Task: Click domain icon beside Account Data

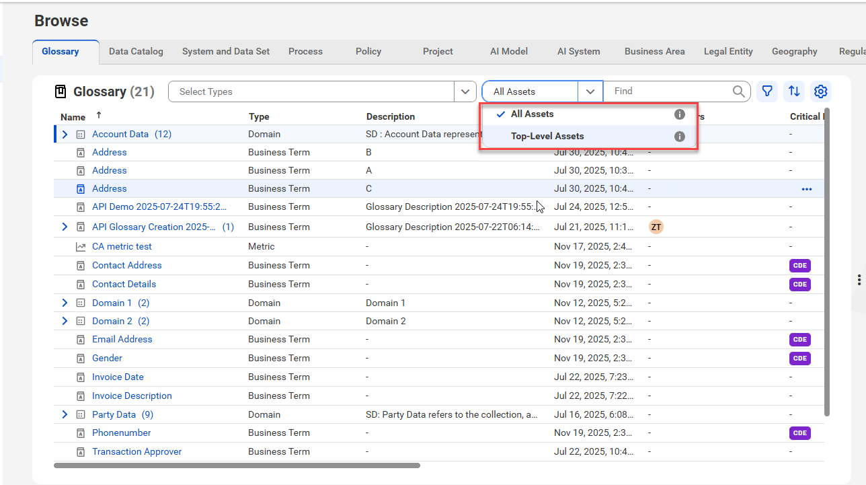Action: (x=81, y=135)
